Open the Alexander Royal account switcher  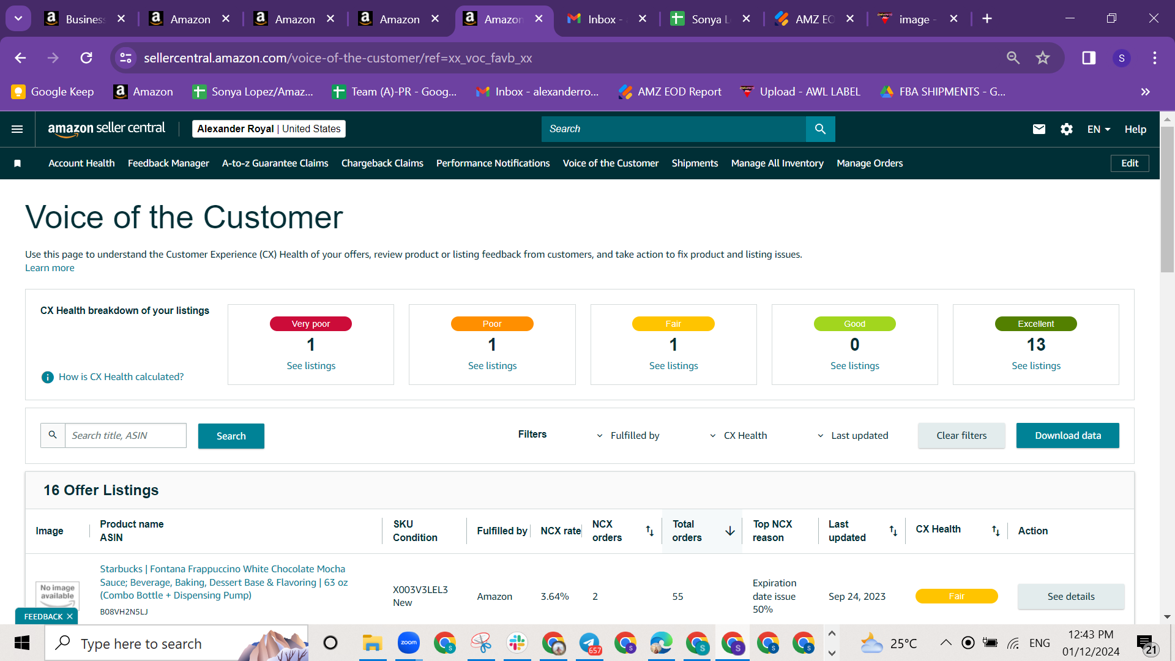click(x=269, y=129)
